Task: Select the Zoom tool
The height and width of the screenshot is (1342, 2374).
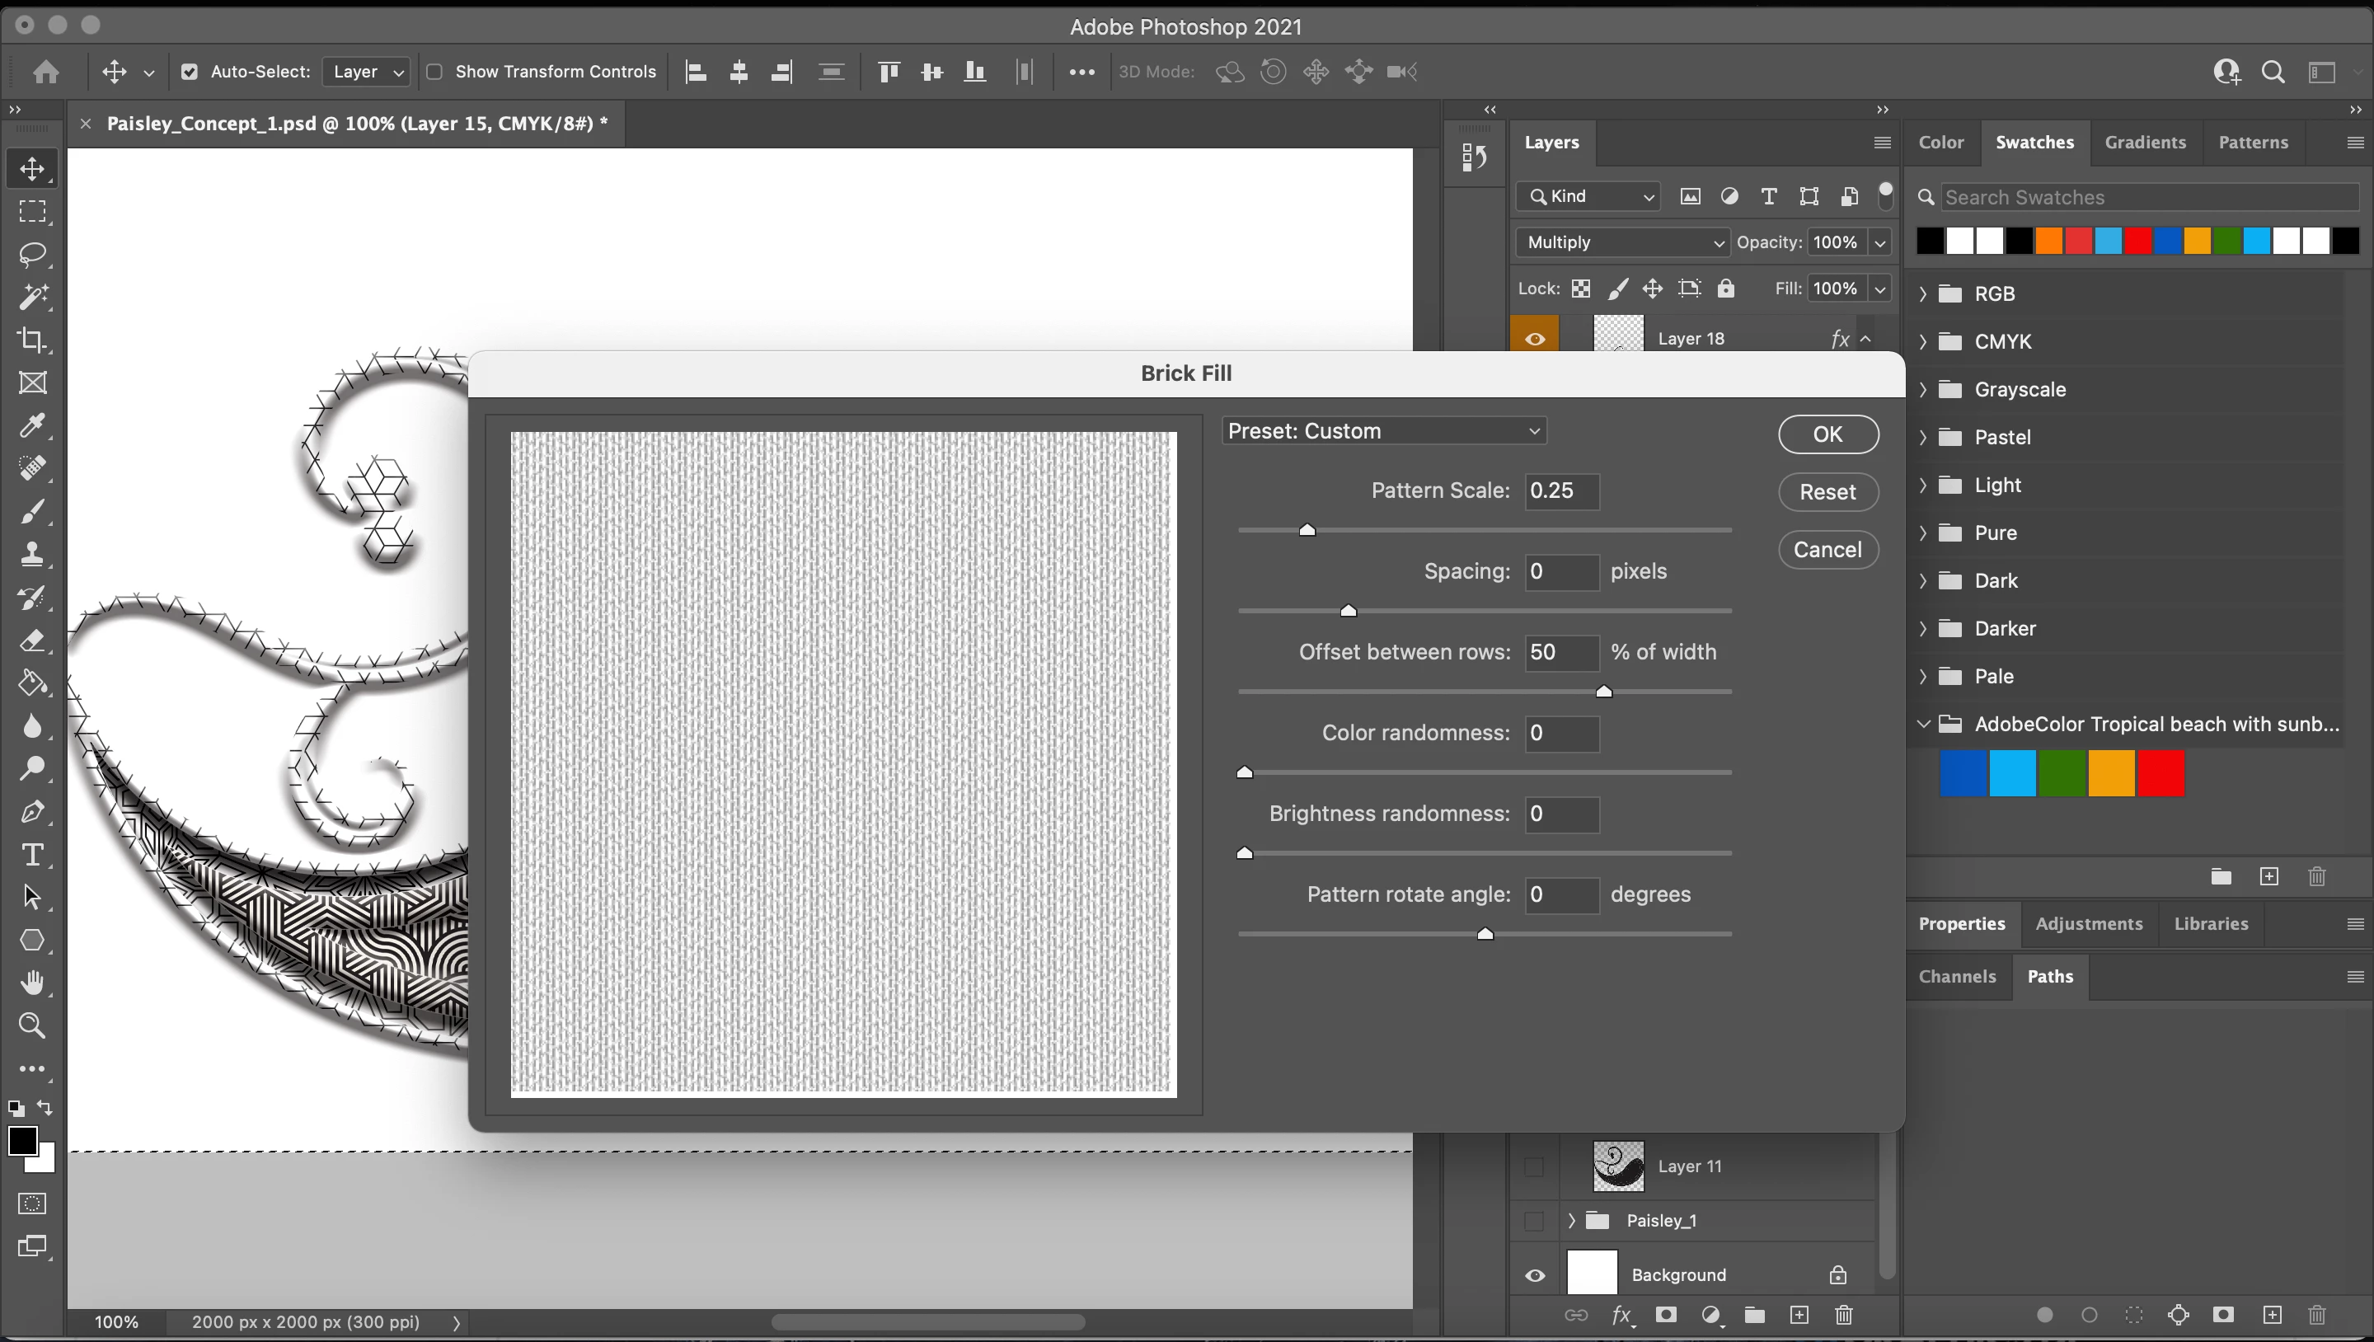Action: [33, 1025]
